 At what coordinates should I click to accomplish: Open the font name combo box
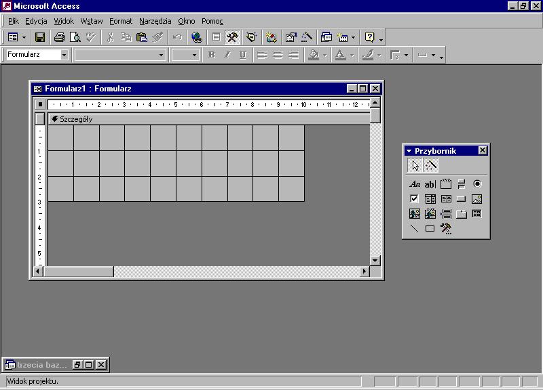[x=120, y=55]
